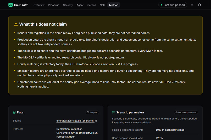
Task: Go to the Overview tab
Action: click(x=39, y=5)
